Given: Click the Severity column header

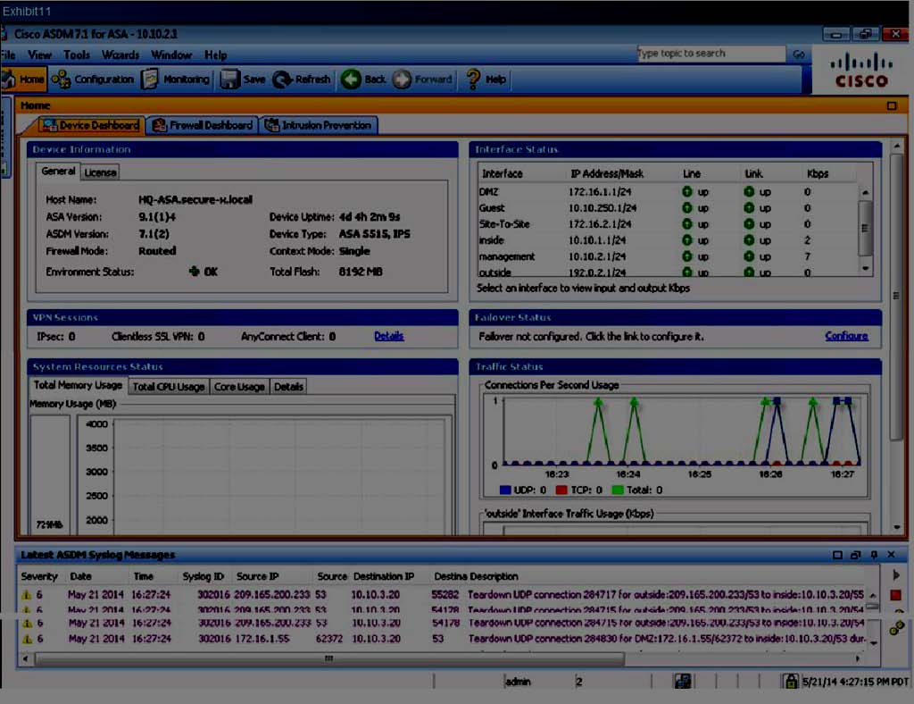Looking at the screenshot, I should [39, 576].
